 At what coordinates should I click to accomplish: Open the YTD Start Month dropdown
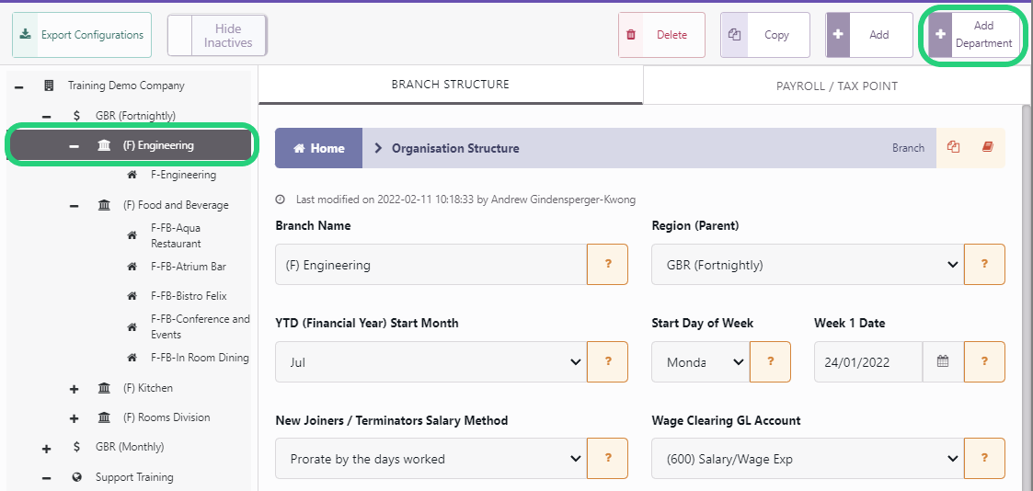click(430, 361)
